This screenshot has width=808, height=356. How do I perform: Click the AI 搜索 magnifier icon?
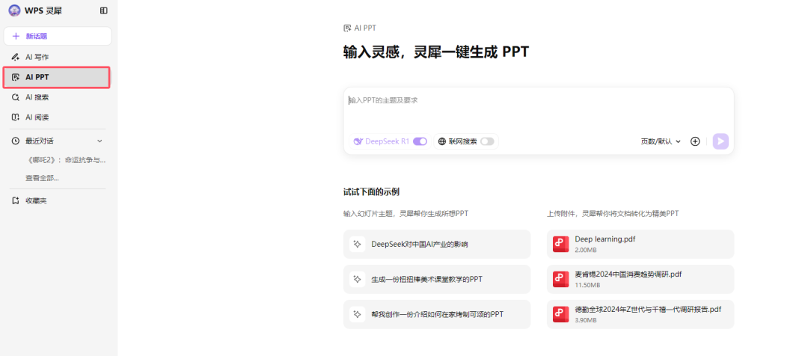(16, 97)
